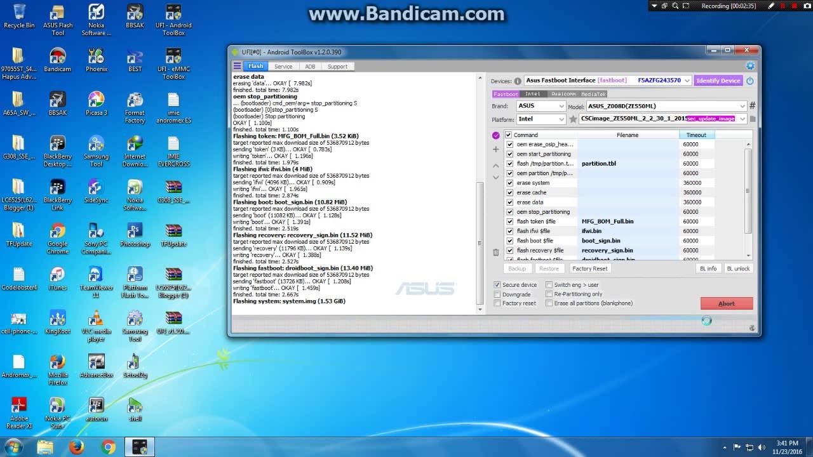This screenshot has height=457, width=813.
Task: Open the hamburger menu in Android ToolBox
Action: point(237,66)
